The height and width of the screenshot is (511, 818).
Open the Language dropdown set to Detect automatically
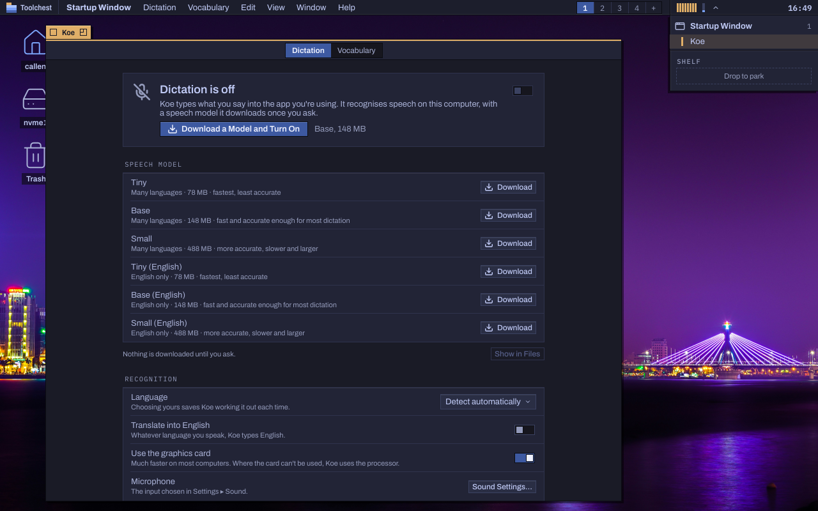[488, 402]
